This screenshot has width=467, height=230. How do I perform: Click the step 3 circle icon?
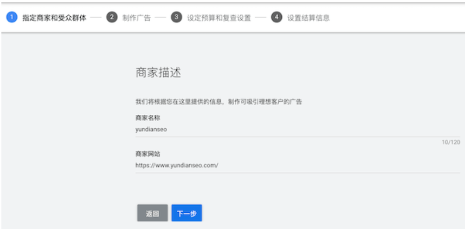point(176,17)
